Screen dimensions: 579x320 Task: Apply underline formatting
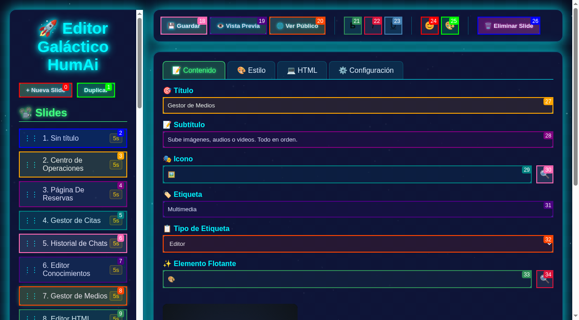[x=393, y=26]
